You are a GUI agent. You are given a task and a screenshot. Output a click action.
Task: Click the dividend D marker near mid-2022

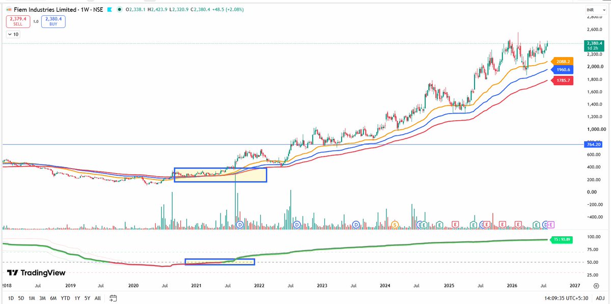297,225
